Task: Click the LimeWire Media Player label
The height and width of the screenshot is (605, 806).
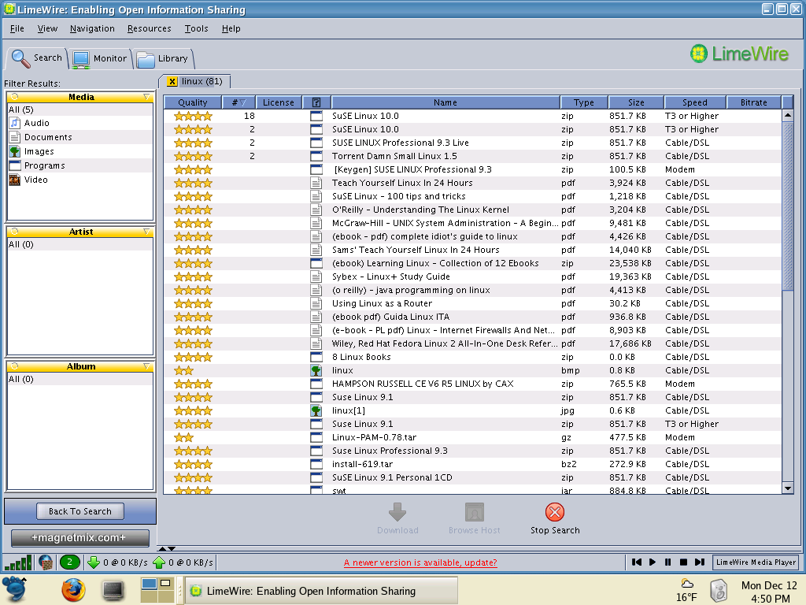Action: pos(756,562)
